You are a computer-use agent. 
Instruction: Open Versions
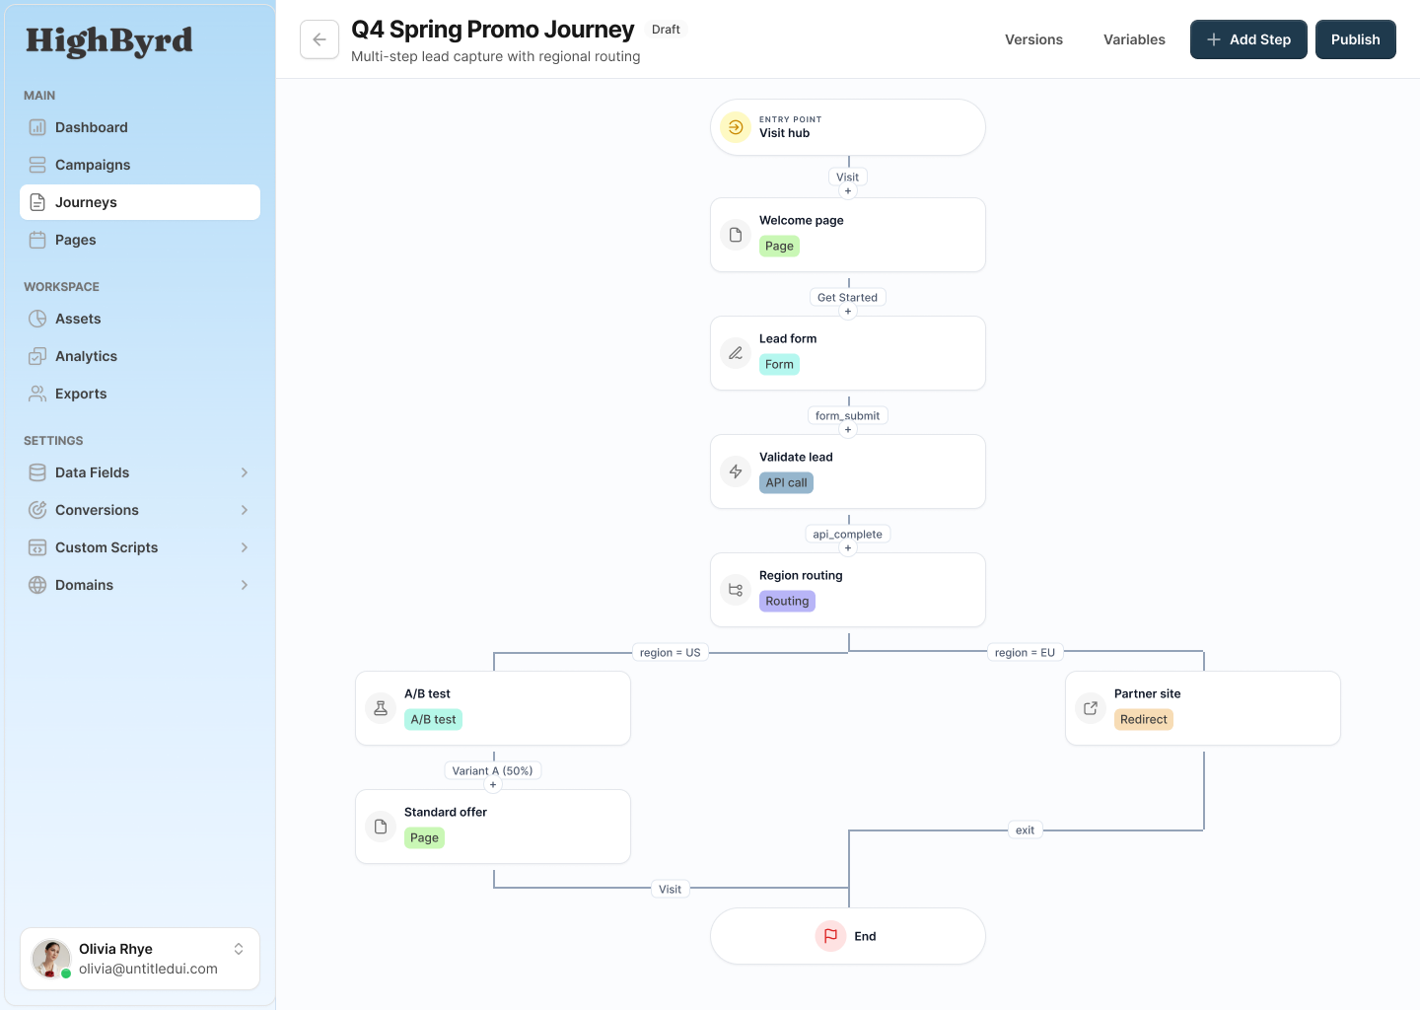pos(1033,39)
